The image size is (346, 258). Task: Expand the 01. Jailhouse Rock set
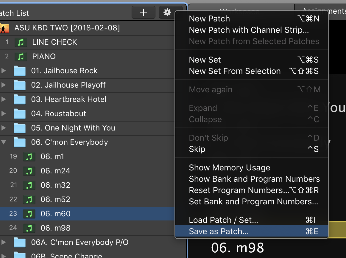[x=4, y=71]
